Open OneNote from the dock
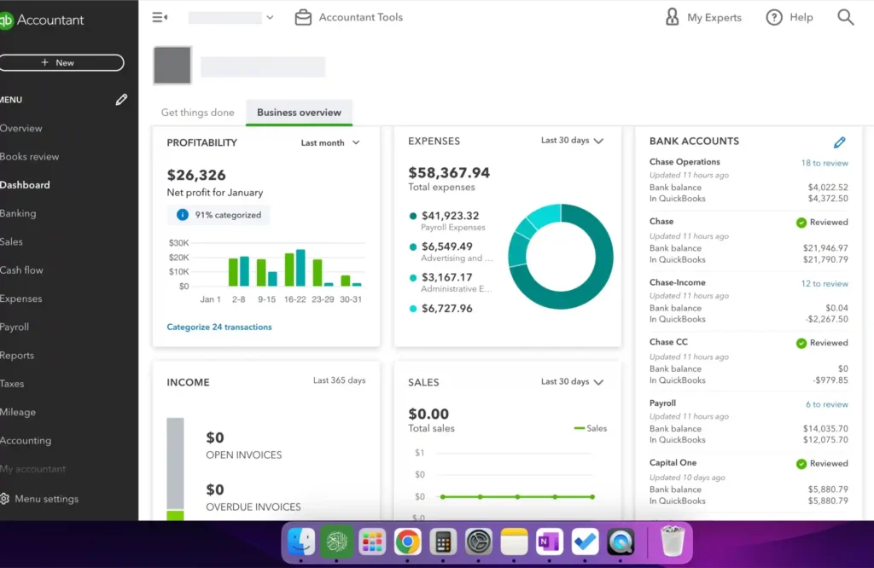The height and width of the screenshot is (568, 874). coord(550,542)
